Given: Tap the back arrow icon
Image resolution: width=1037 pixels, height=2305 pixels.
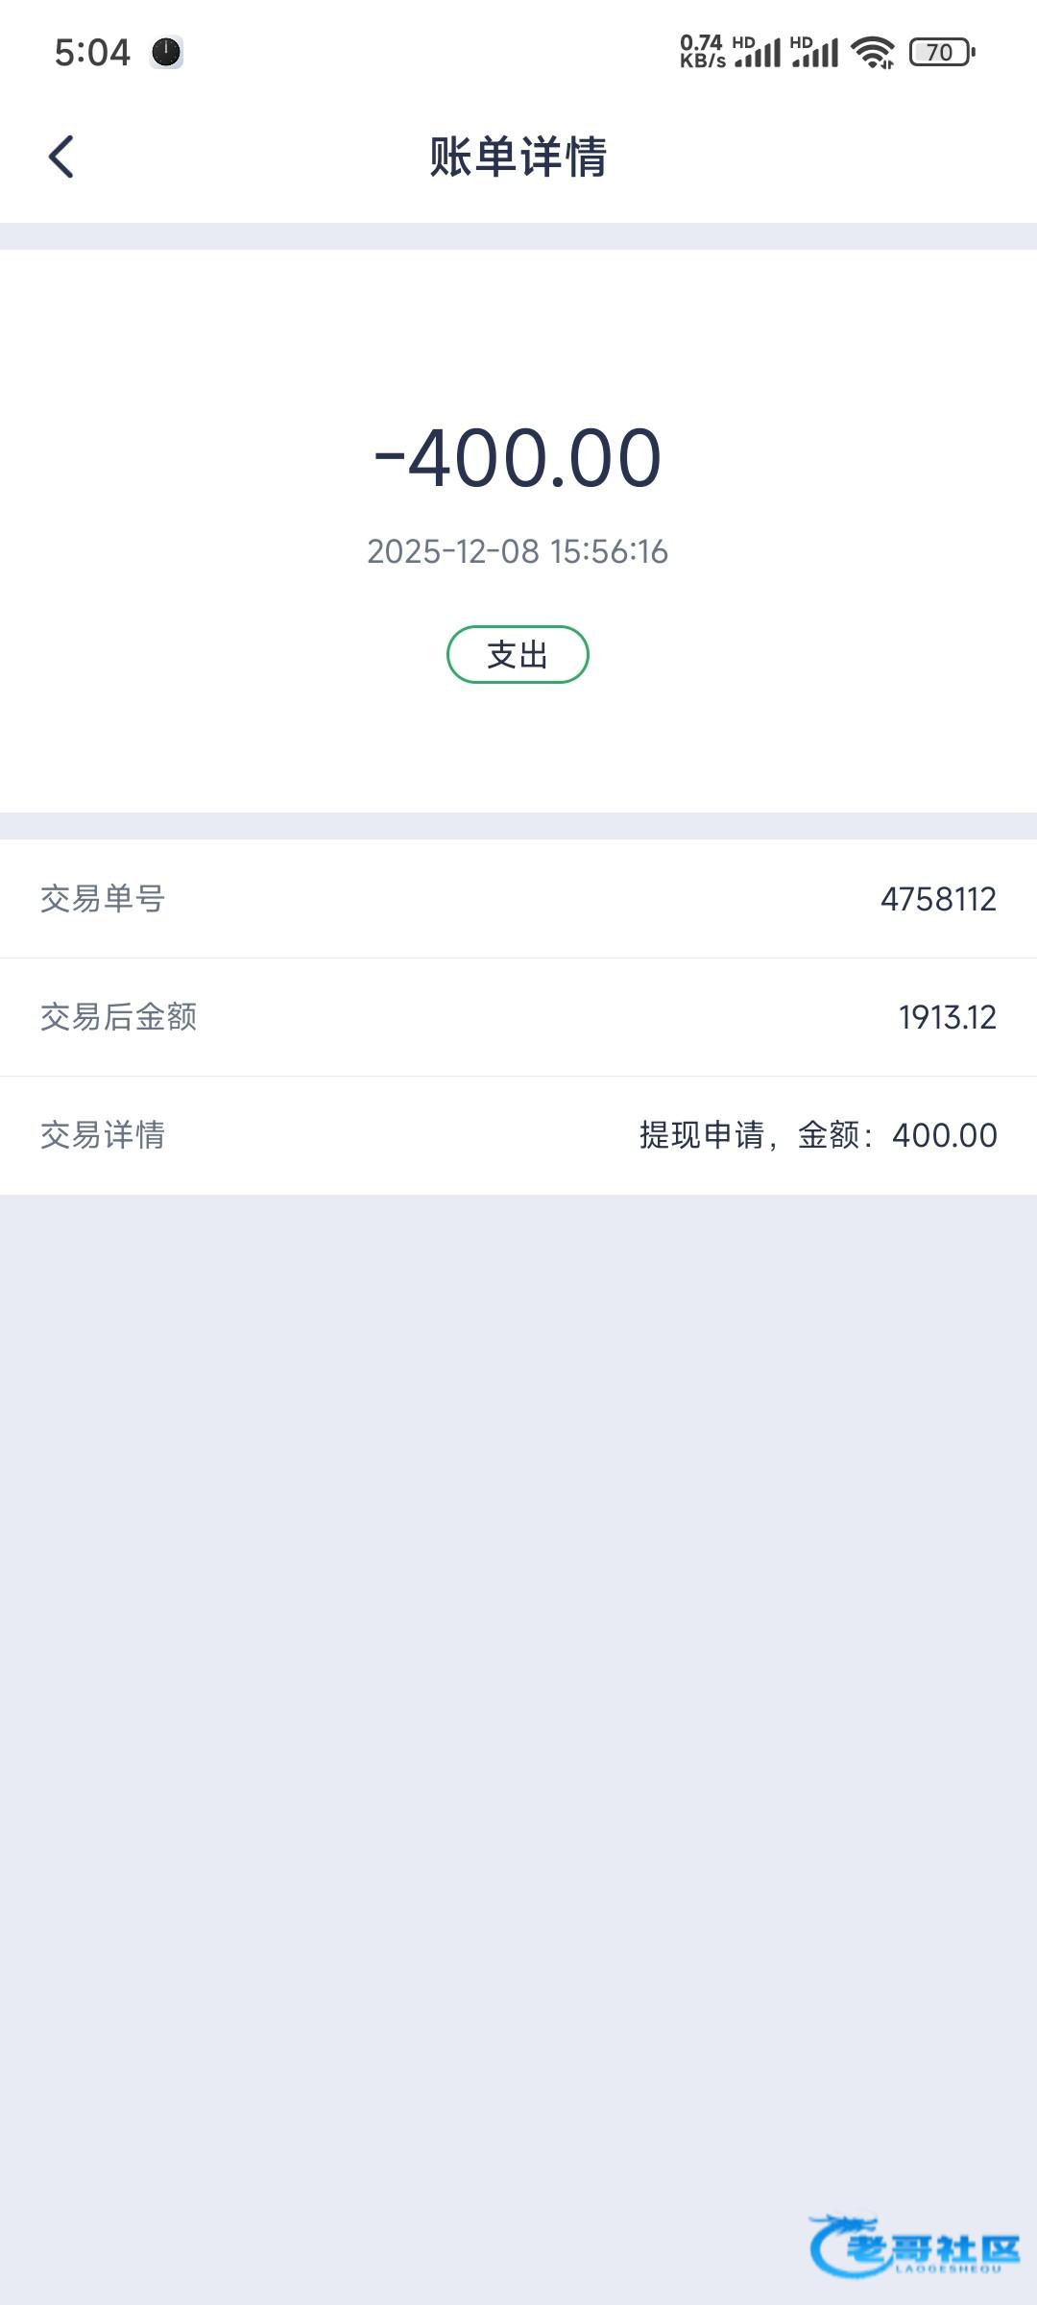Looking at the screenshot, I should pos(61,157).
